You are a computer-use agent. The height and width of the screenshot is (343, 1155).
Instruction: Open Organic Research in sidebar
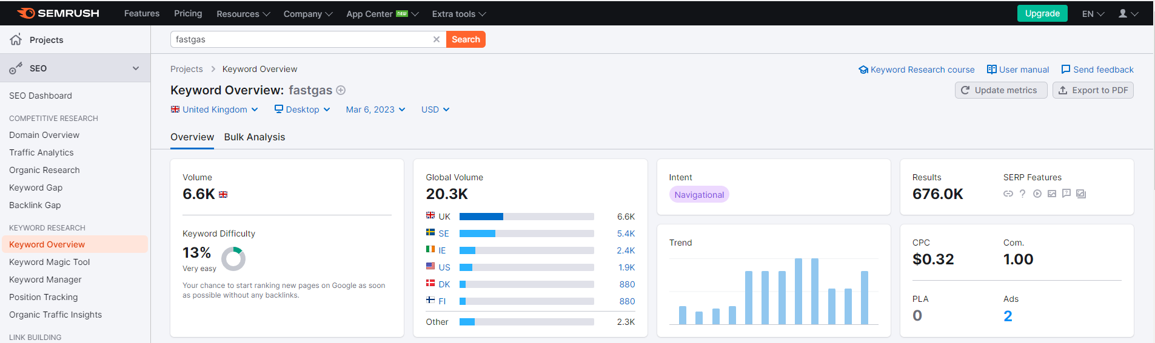[44, 170]
